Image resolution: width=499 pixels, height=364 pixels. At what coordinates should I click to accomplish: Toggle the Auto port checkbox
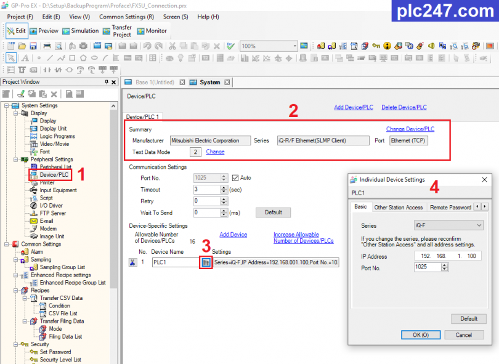click(235, 178)
